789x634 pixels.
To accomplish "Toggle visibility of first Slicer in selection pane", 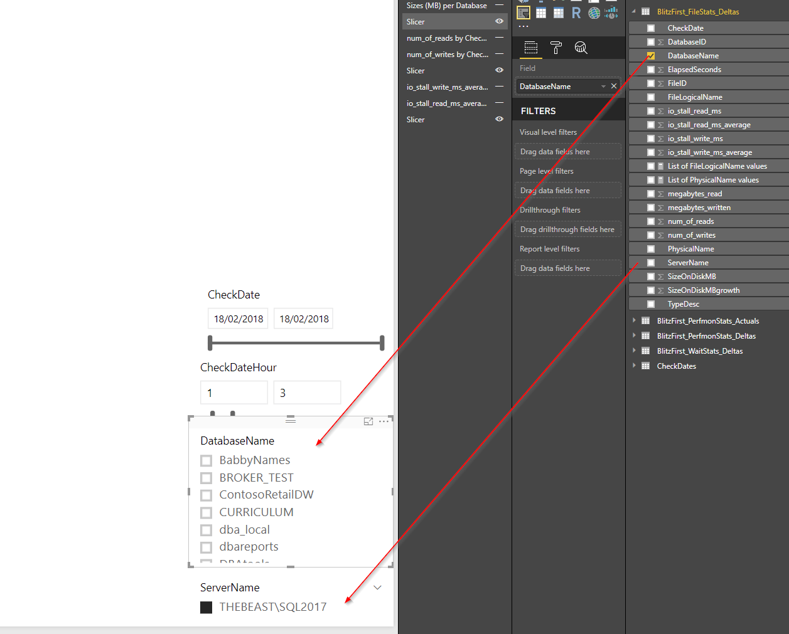I will [499, 21].
